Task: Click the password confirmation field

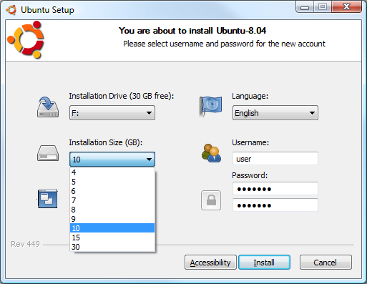Action: 275,205
